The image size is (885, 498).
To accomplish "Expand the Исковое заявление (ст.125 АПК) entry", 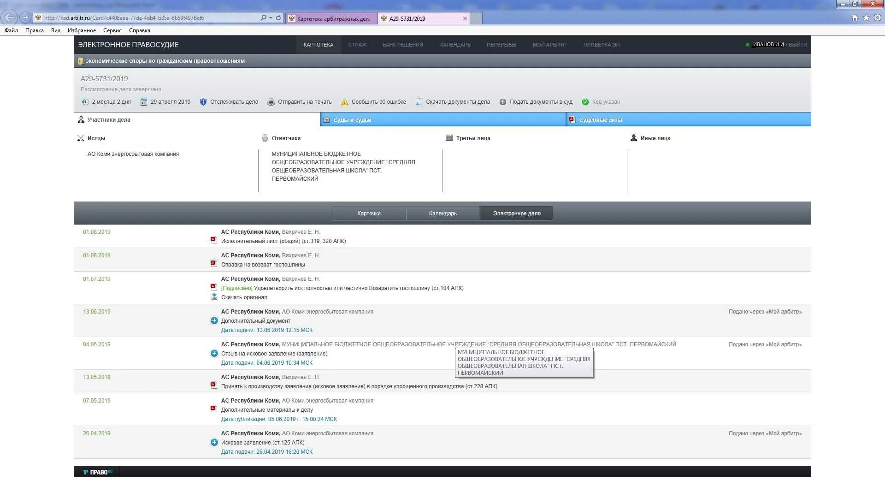I will coord(214,442).
